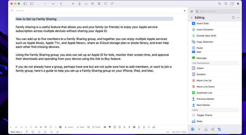Open Aa editor appearance settings

(168, 132)
